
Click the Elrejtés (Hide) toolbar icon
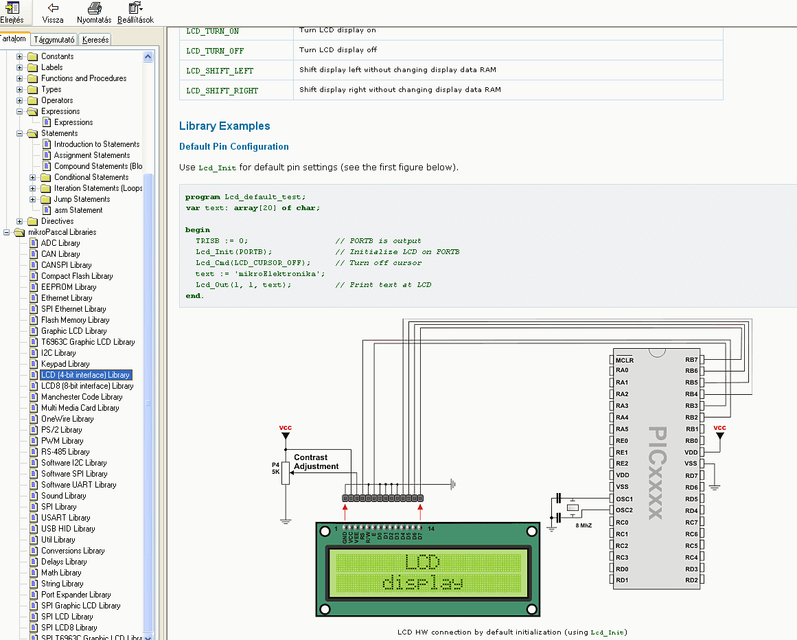tap(12, 8)
